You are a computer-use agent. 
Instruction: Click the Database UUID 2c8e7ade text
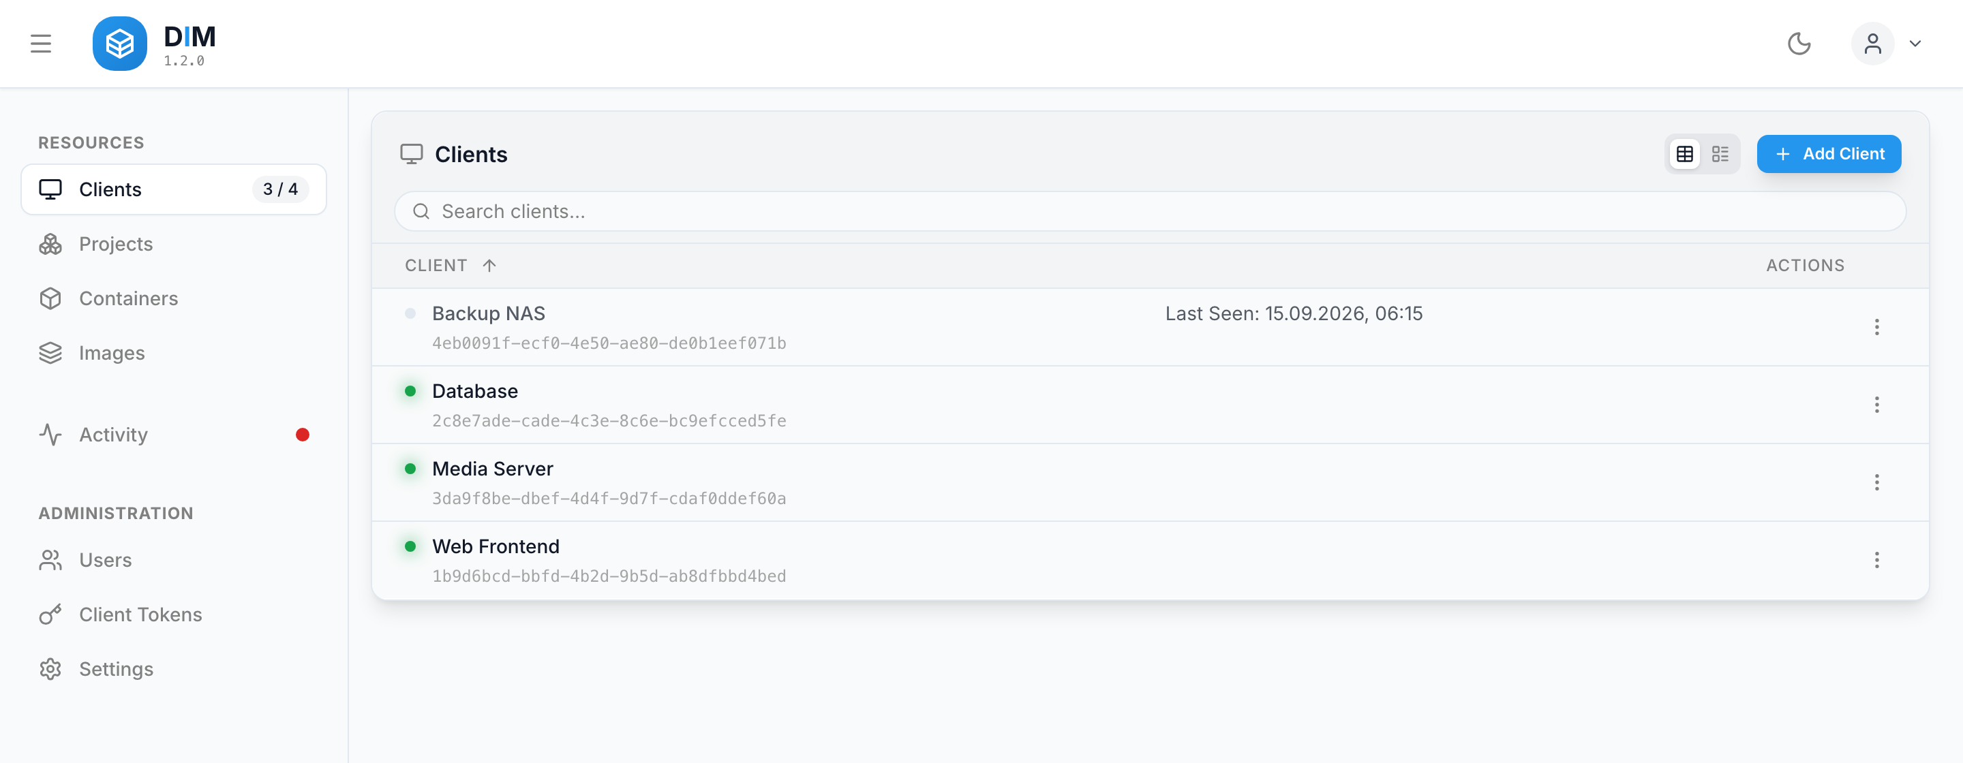(x=609, y=420)
